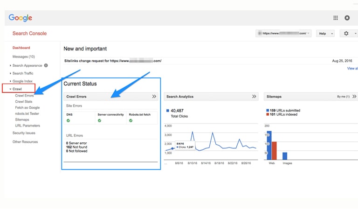Click the Aug 25, 2016 date
This screenshot has height=210, width=358.
click(x=342, y=61)
